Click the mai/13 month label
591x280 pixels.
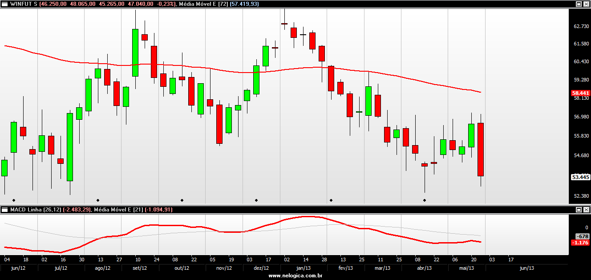coord(466,268)
